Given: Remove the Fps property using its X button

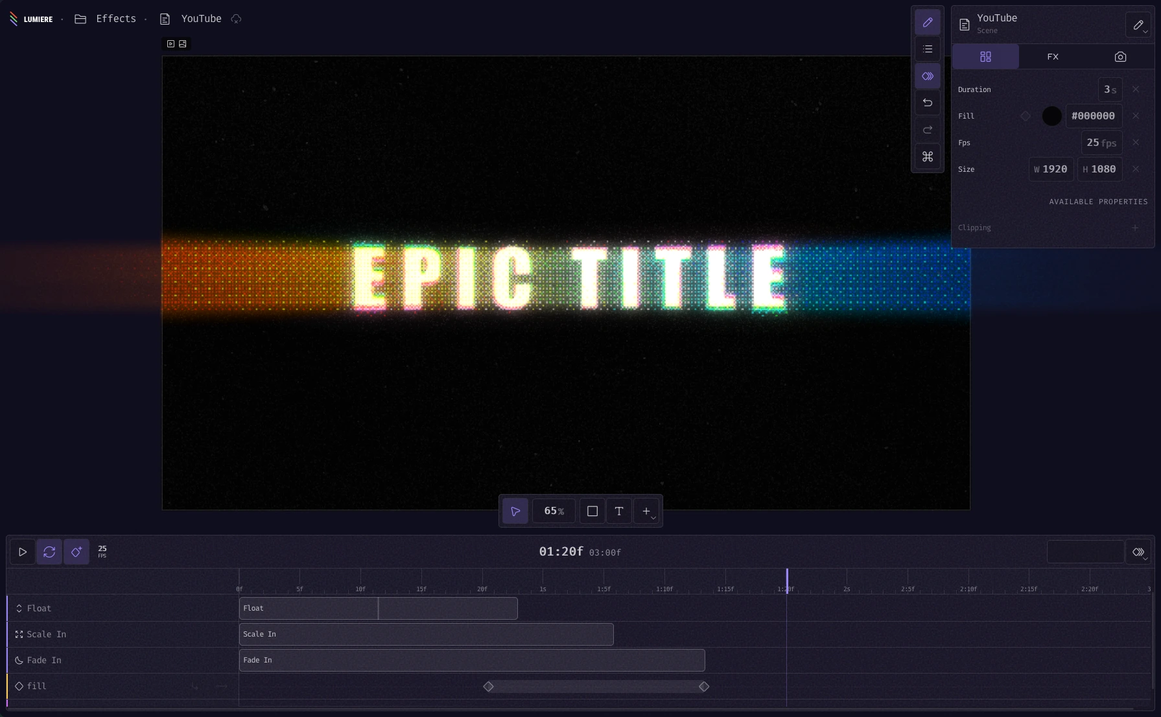Looking at the screenshot, I should (x=1136, y=143).
